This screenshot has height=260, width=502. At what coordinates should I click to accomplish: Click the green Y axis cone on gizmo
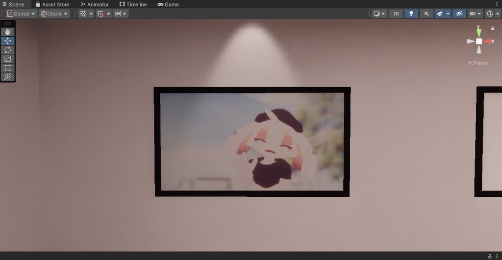(x=478, y=32)
